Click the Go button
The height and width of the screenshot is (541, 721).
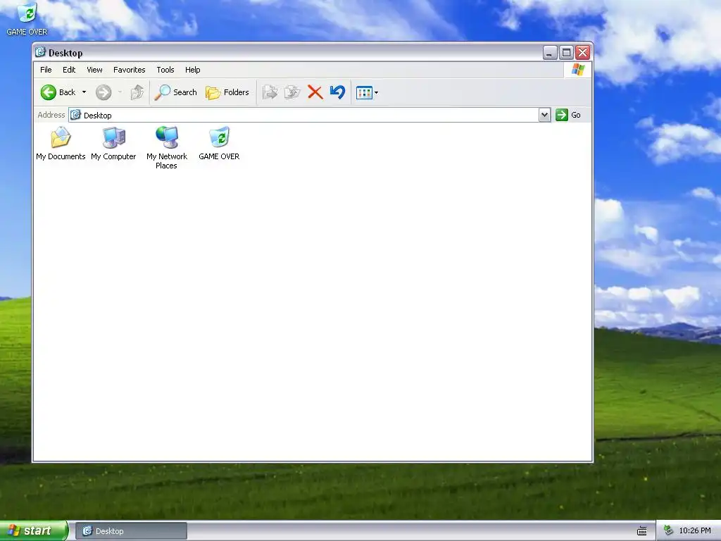pos(568,115)
